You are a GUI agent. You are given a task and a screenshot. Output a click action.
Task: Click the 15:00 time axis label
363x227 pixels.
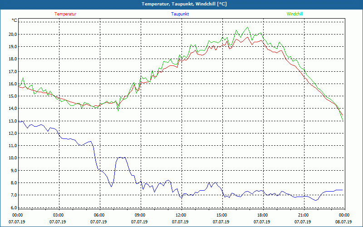tap(221, 215)
